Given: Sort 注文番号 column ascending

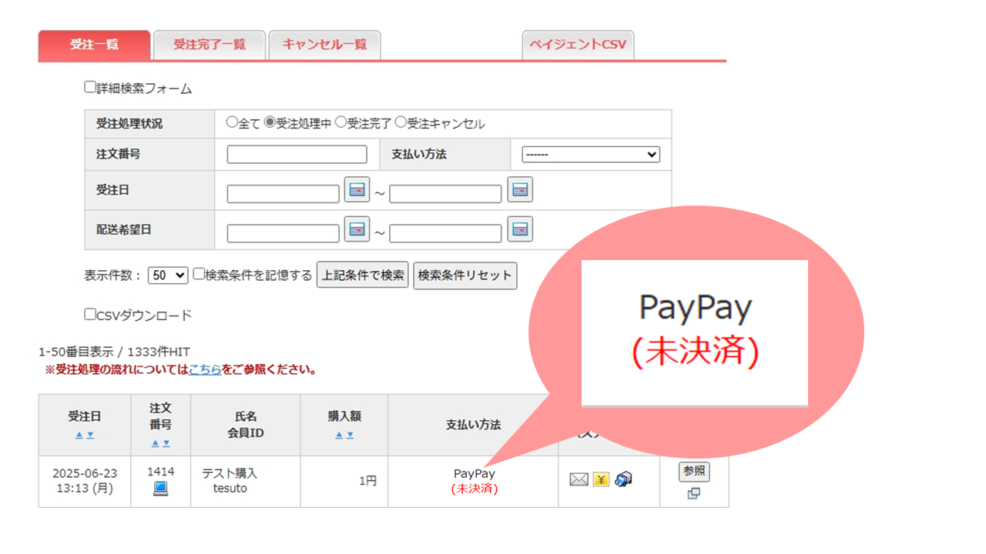Looking at the screenshot, I should [x=156, y=443].
